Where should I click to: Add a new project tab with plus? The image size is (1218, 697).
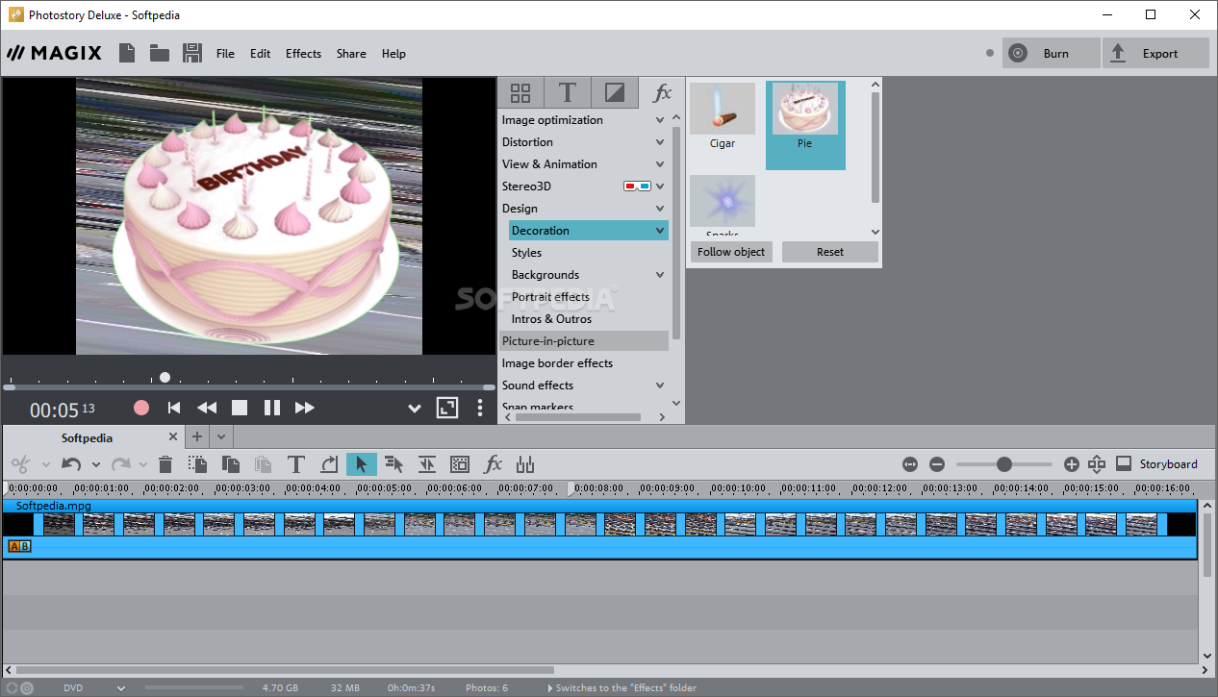[197, 436]
